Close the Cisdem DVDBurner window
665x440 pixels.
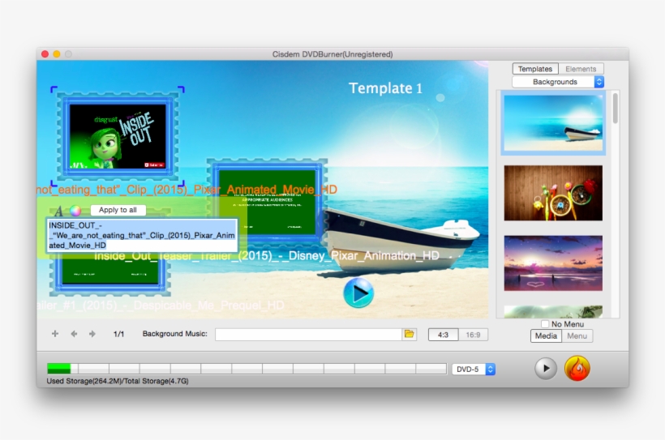tap(45, 53)
